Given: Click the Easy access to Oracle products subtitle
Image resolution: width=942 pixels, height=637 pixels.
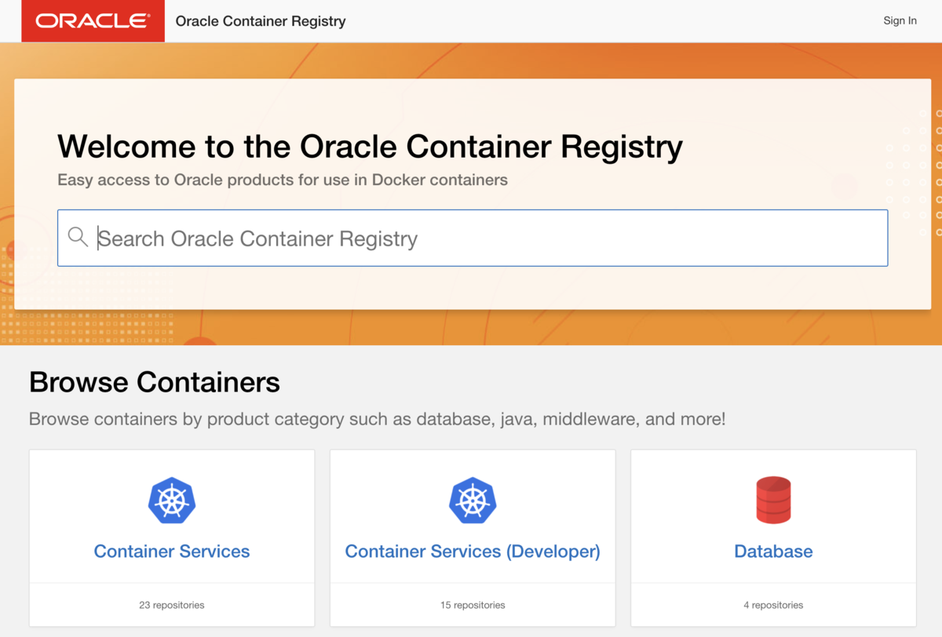Looking at the screenshot, I should (283, 180).
